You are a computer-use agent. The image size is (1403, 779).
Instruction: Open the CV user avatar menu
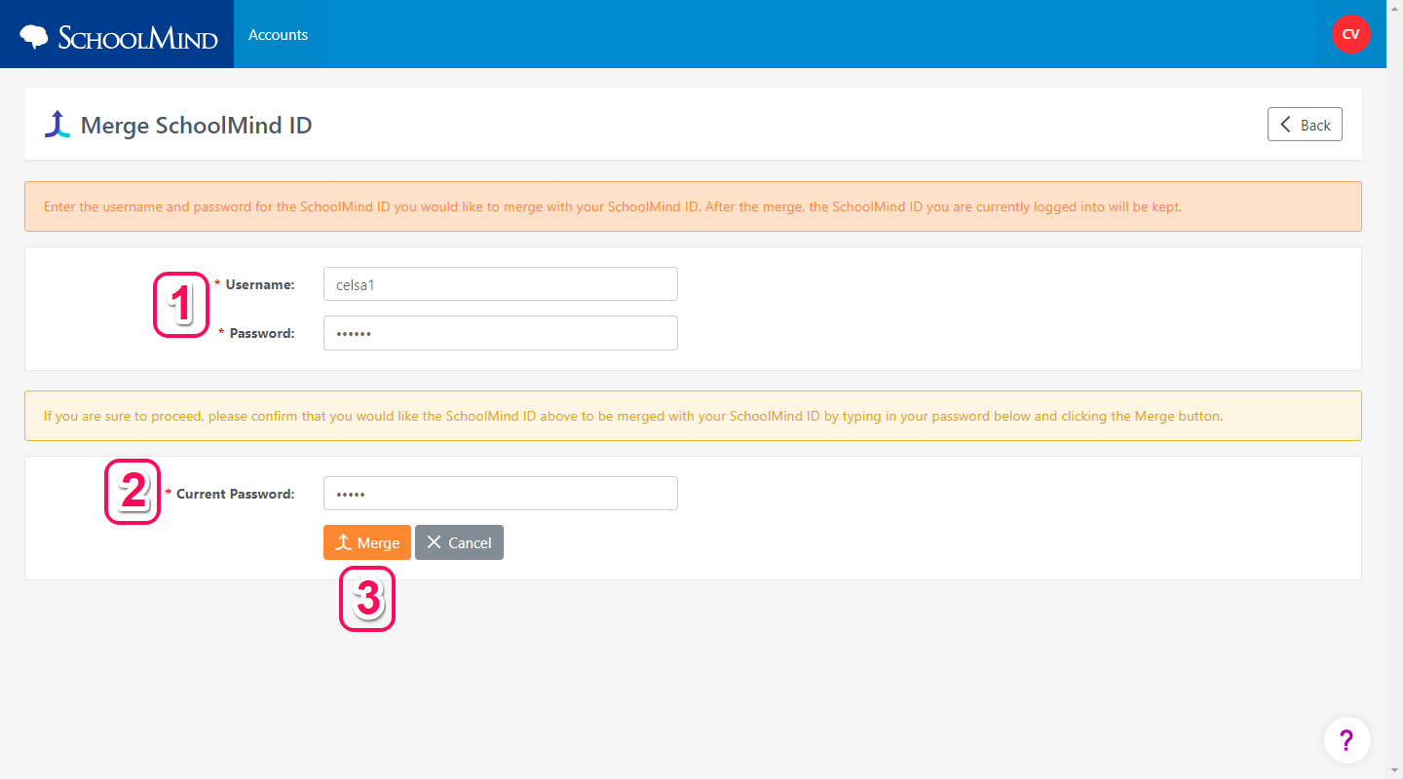1350,34
